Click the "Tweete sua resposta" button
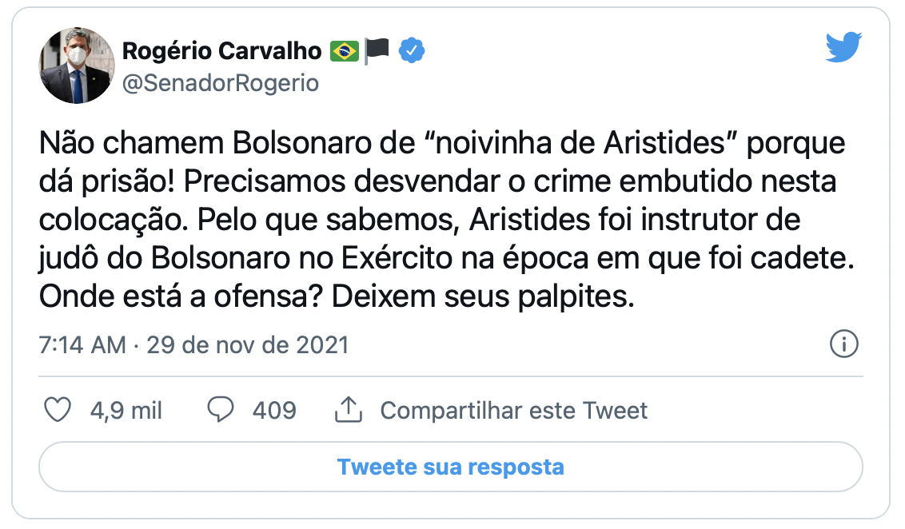The image size is (905, 529). [x=452, y=467]
